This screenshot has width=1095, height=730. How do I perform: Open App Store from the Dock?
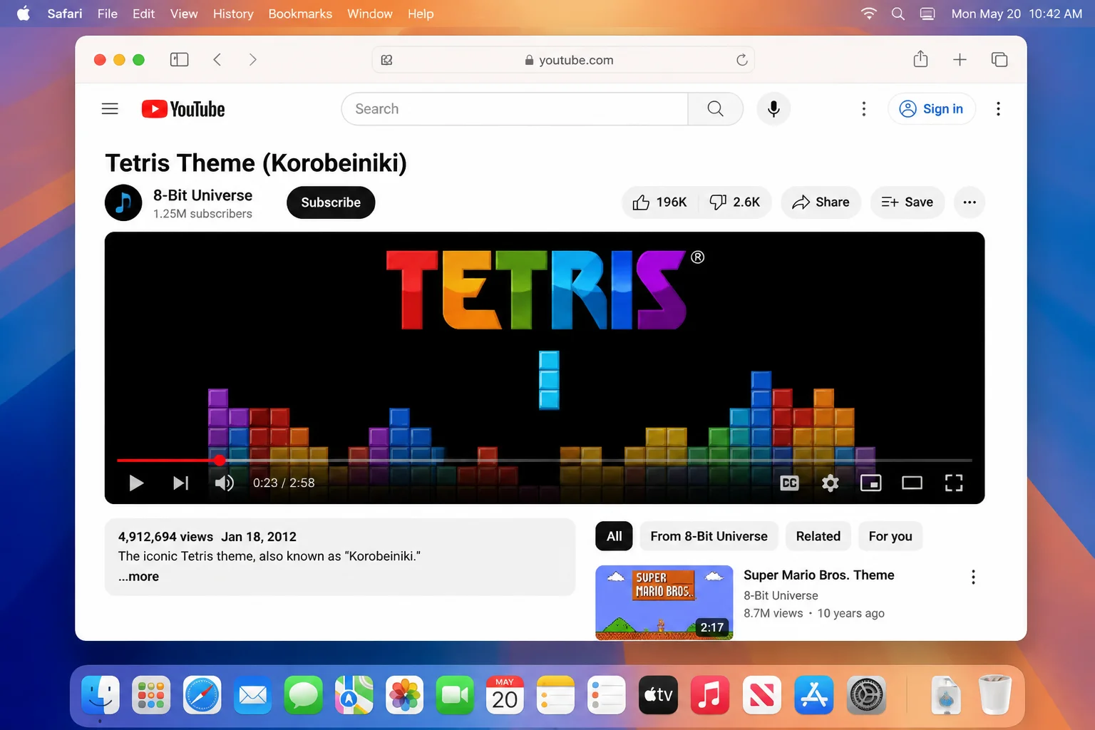click(x=814, y=695)
